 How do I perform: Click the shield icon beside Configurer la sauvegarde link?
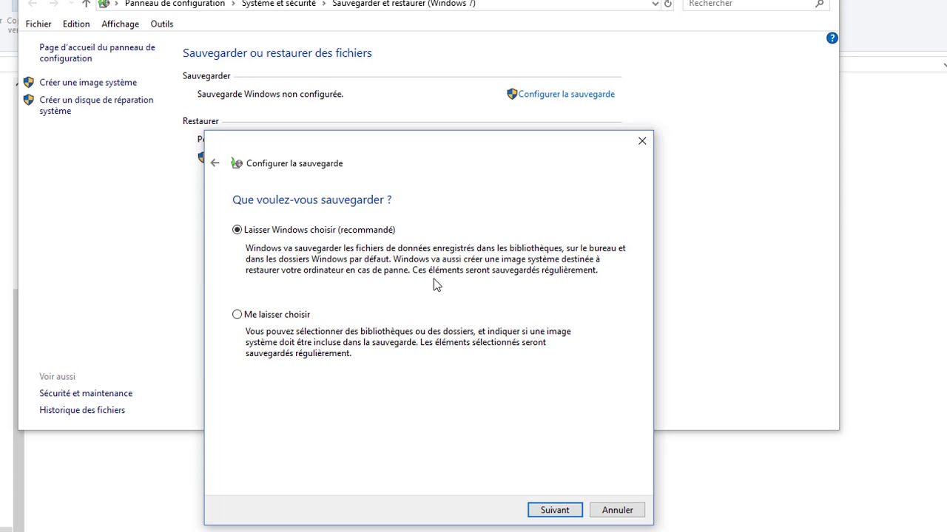511,94
